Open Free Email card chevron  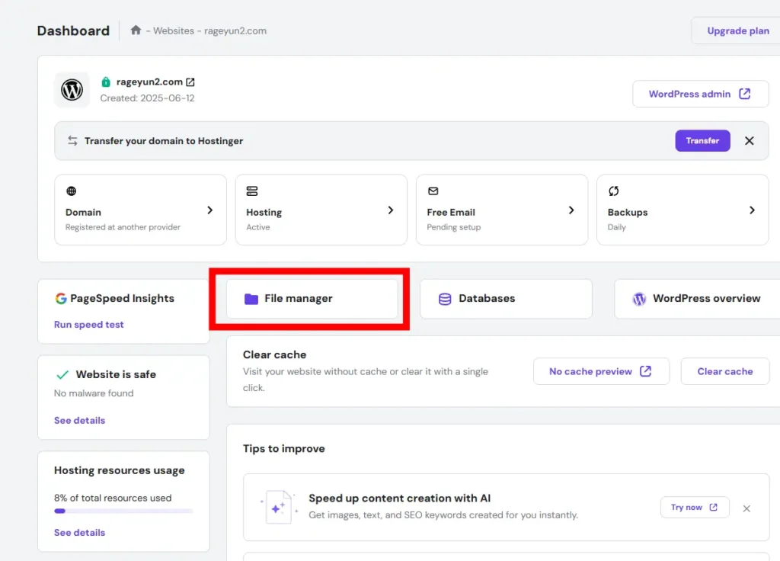tap(571, 210)
